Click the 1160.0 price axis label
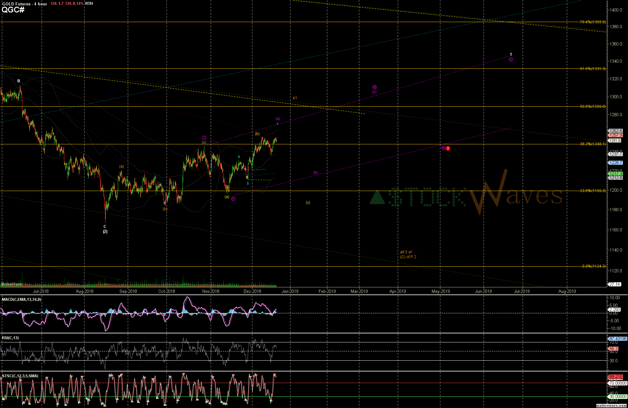This screenshot has height=408, width=628. tap(616, 230)
